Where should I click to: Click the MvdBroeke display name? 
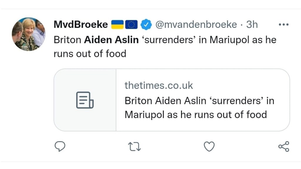click(81, 25)
